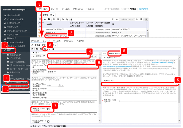This screenshot has width=183, height=128.
Task: Click the ログアウト link
Action: pyautogui.click(x=144, y=9)
